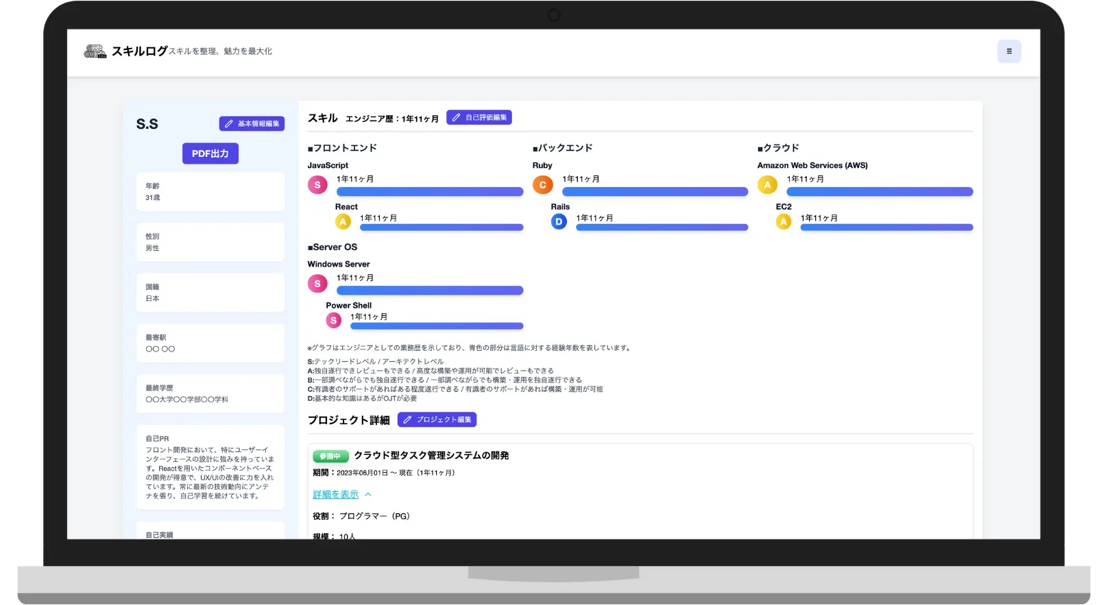This screenshot has height=605, width=1112.
Task: Click the A rank badge for EC2
Action: pyautogui.click(x=784, y=221)
